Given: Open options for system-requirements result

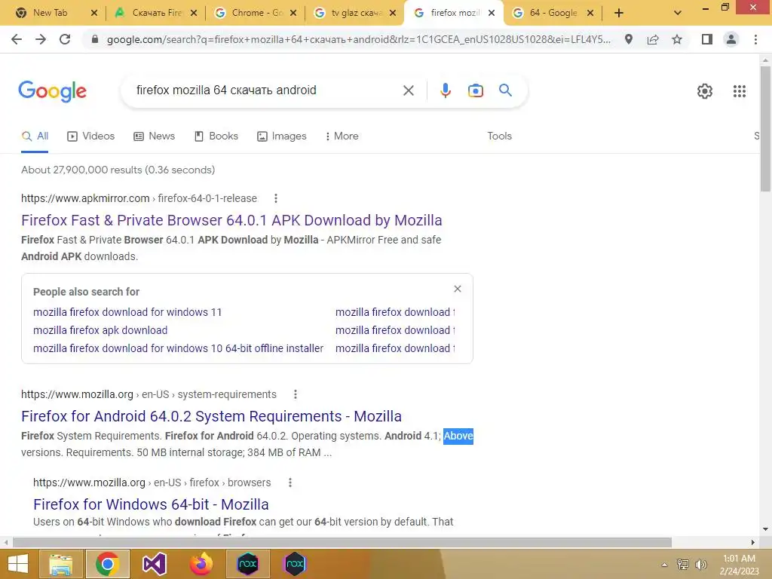Looking at the screenshot, I should click(296, 394).
